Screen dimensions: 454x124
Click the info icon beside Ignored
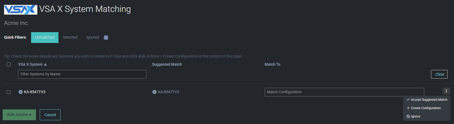click(106, 38)
